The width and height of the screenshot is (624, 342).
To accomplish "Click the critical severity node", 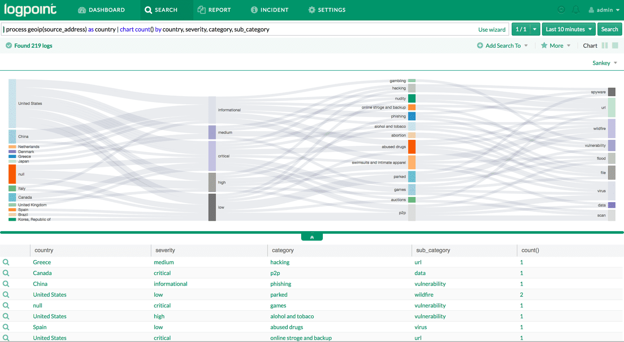I will [x=212, y=156].
